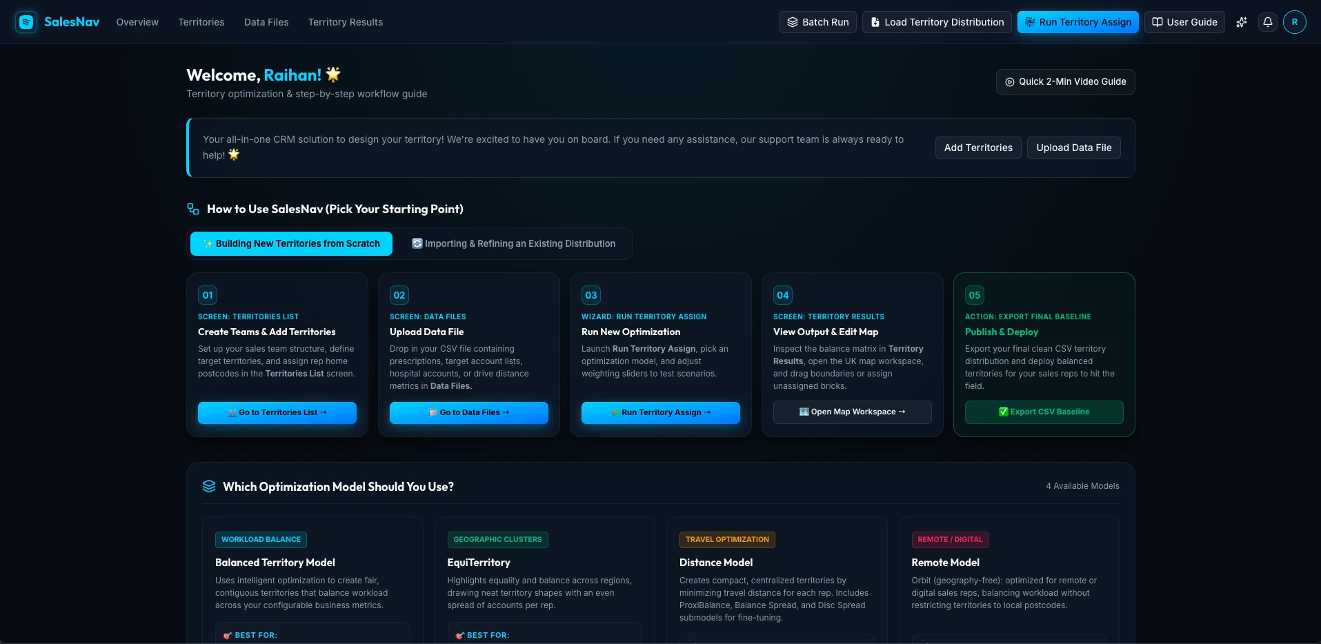Open the notifications bell
Image resolution: width=1321 pixels, height=644 pixels.
click(x=1268, y=22)
